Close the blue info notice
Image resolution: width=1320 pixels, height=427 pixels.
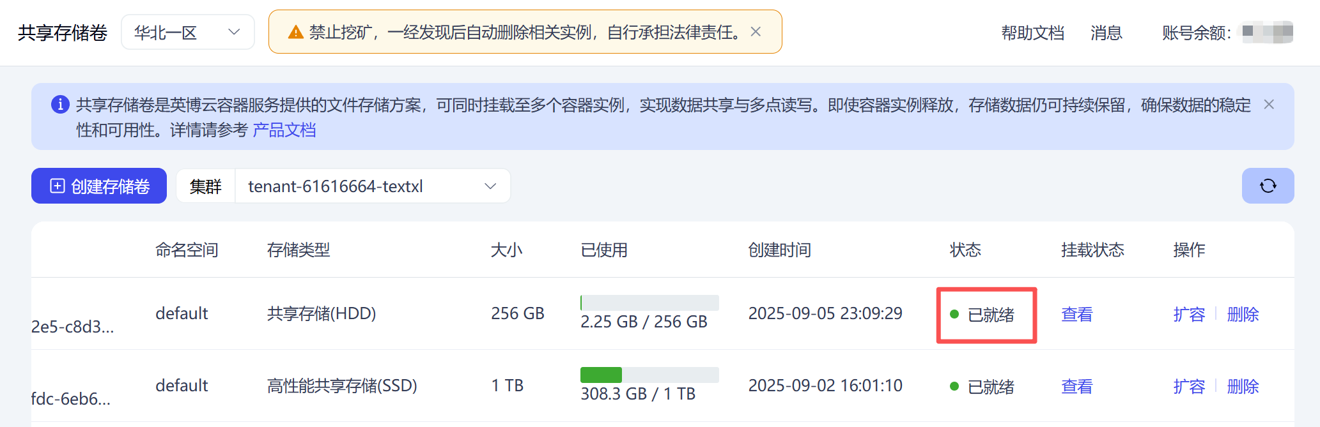tap(1269, 105)
